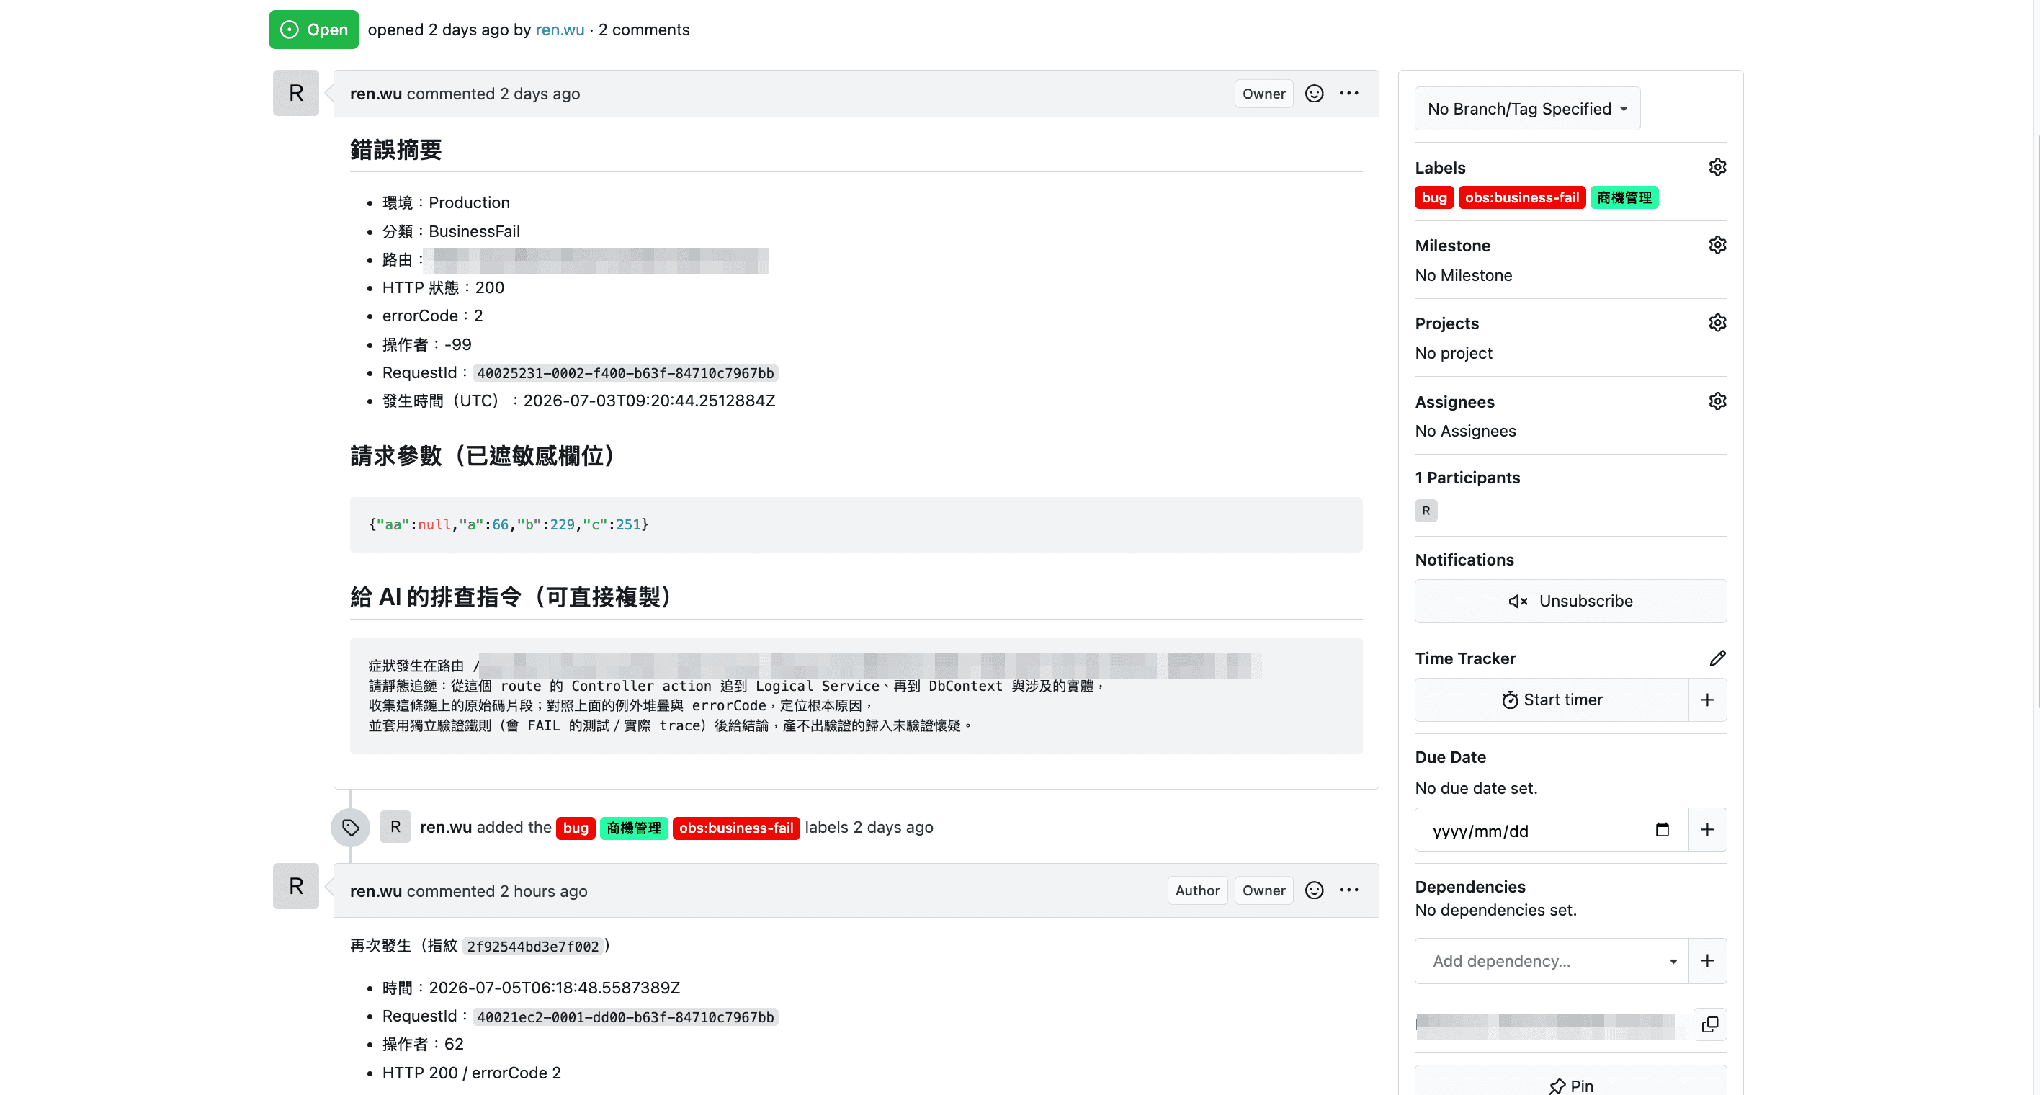
Task: Open obs:business-fail label in sidebar
Action: [x=1521, y=198]
